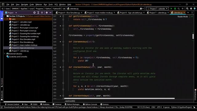Click Python 3.8 interpreter in status bar
This screenshot has height=111, width=197.
[x=182, y=107]
